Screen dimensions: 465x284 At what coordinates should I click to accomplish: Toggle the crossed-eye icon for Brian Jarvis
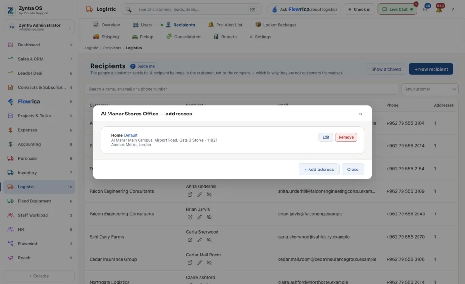[x=209, y=217]
